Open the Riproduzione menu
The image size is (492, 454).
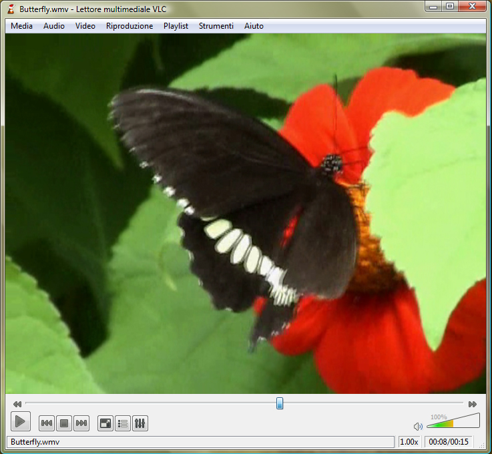pyautogui.click(x=130, y=26)
